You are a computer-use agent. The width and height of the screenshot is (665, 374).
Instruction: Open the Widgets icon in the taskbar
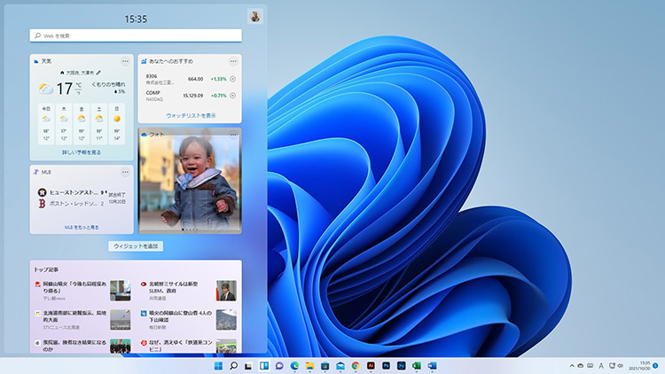coord(263,365)
